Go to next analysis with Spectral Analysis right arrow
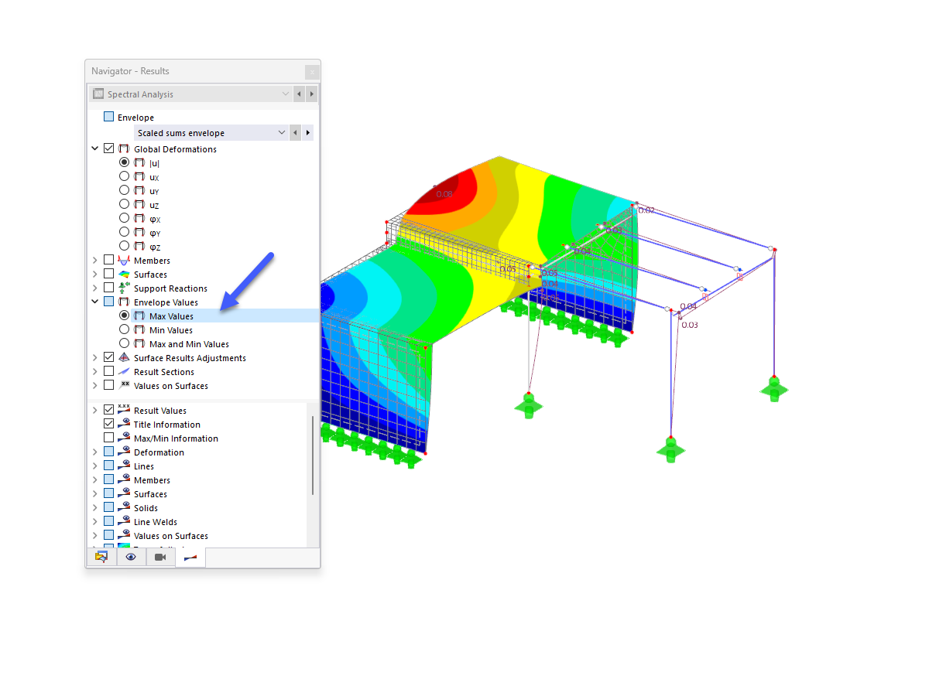 (311, 94)
